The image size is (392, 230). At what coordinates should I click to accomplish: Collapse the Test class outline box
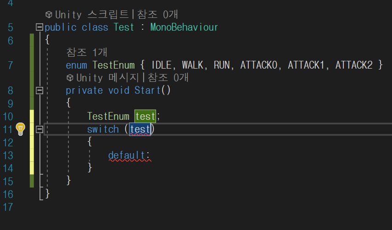pyautogui.click(x=39, y=27)
